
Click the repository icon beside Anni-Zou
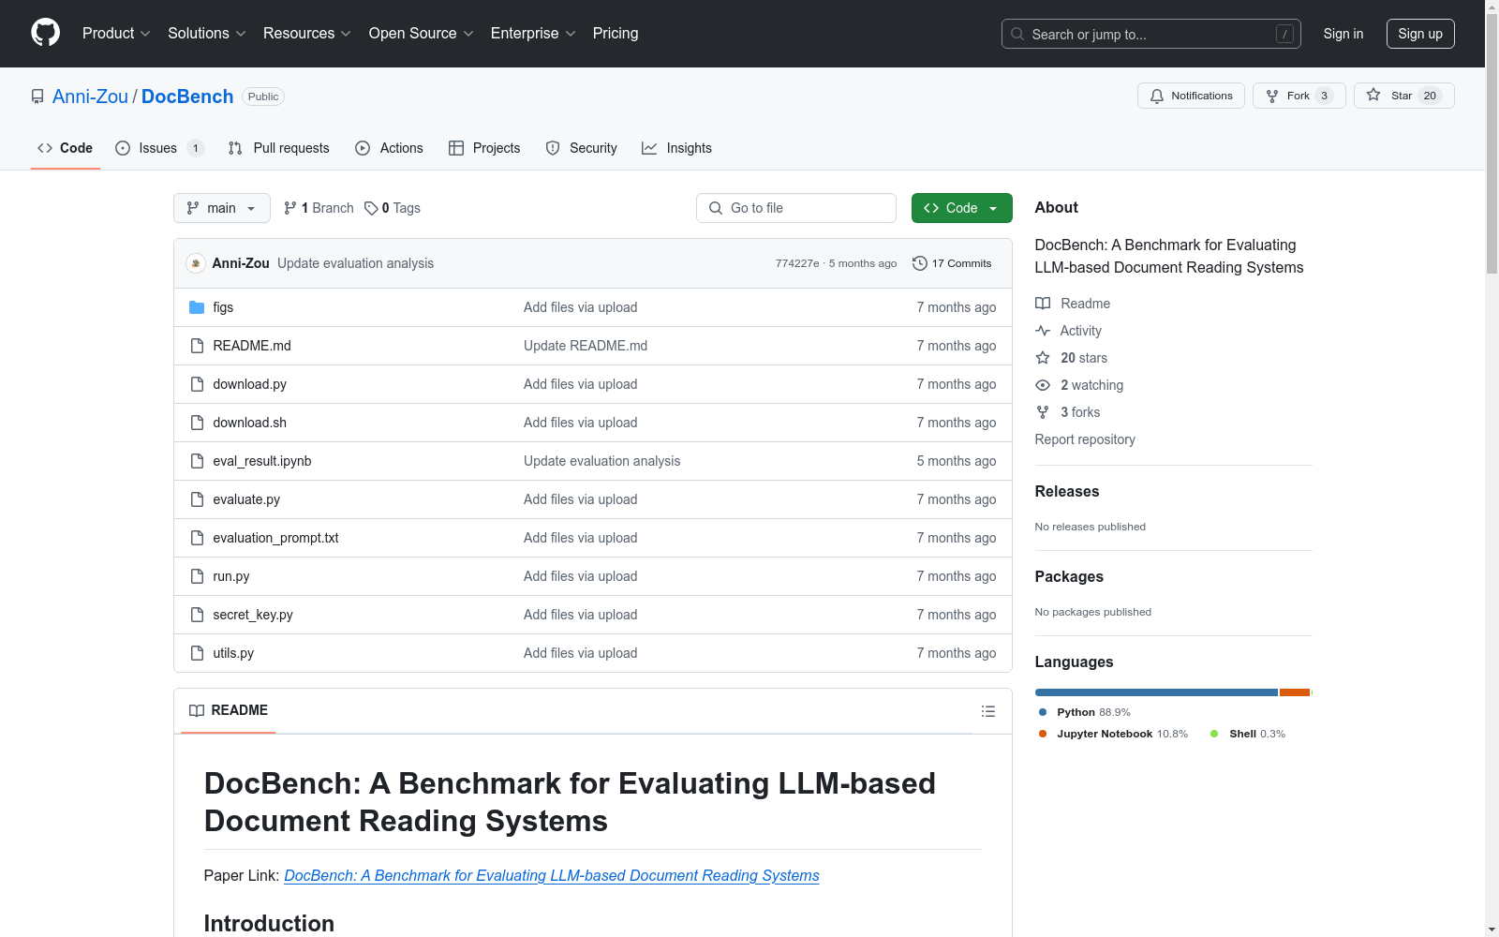tap(37, 97)
